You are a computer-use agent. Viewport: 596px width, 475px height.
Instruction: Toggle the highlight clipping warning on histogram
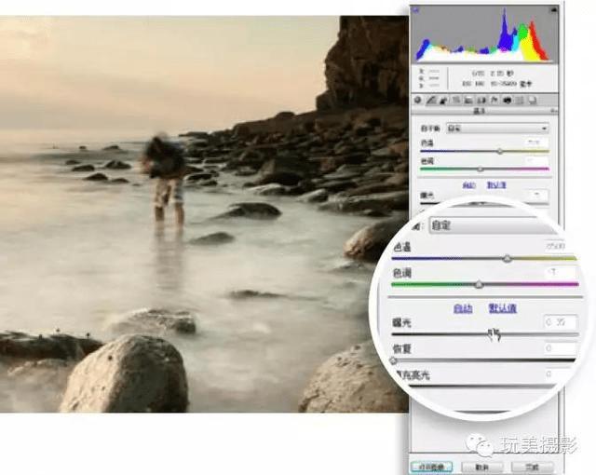point(554,10)
